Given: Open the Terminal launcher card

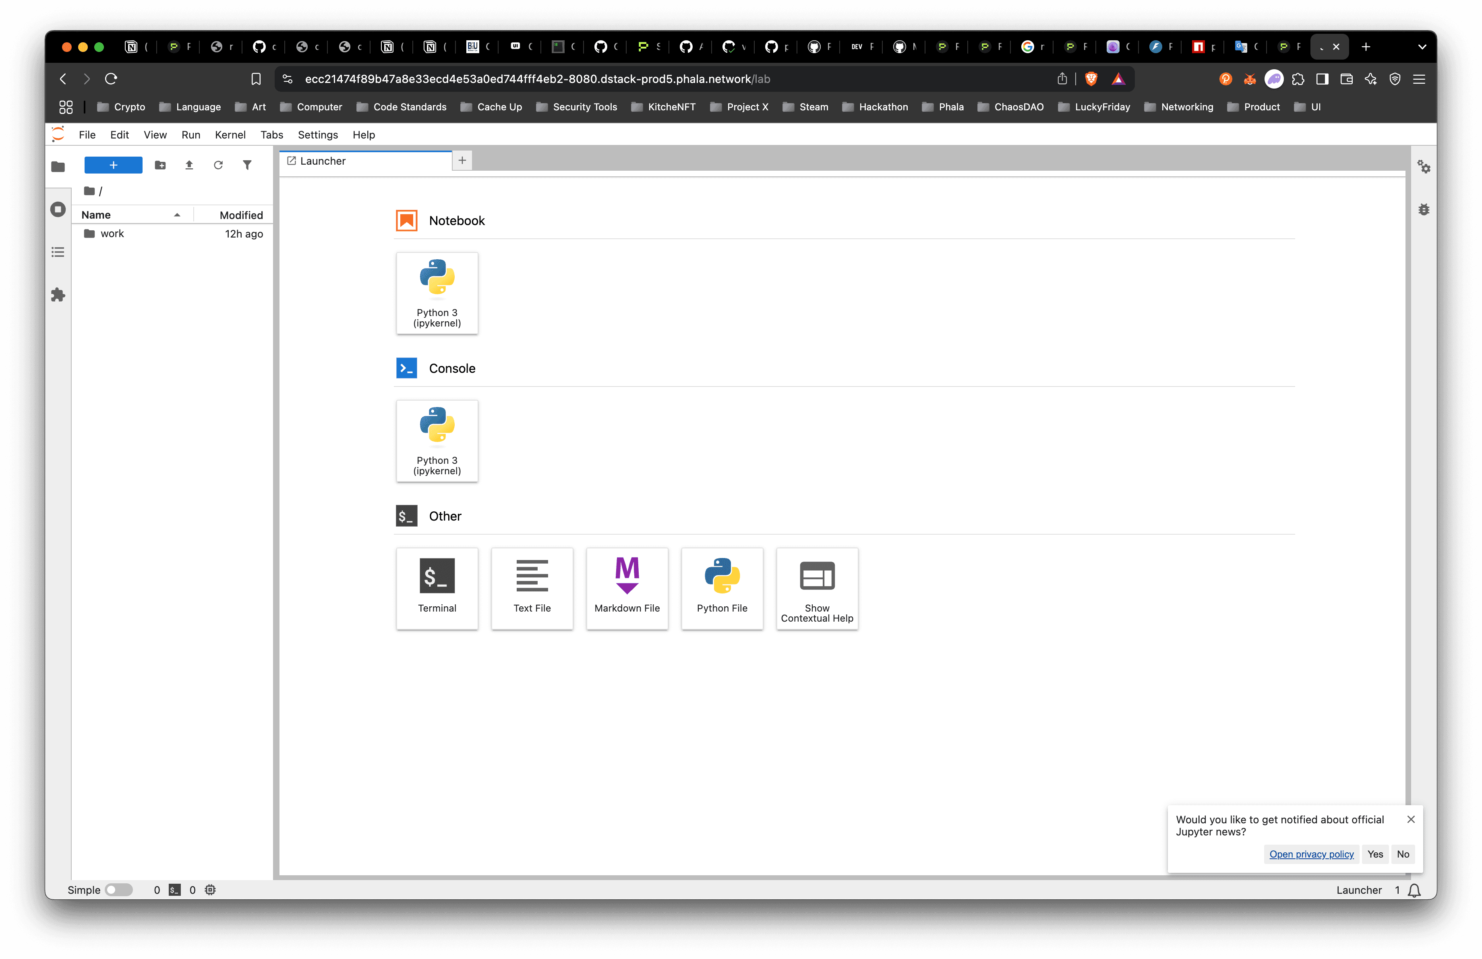Looking at the screenshot, I should pos(437,587).
